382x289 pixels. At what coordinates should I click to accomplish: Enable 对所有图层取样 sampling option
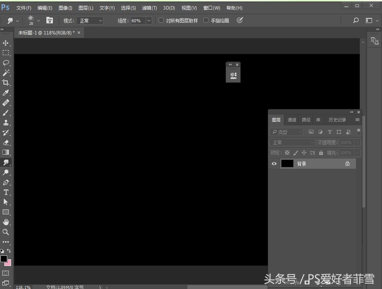tap(161, 20)
